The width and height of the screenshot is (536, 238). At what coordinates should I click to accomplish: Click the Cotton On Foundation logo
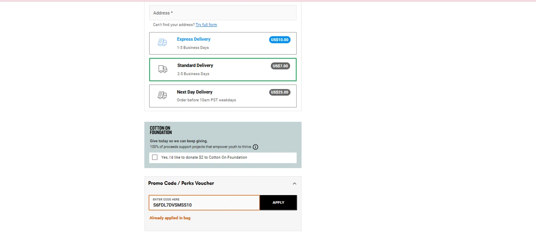161,130
